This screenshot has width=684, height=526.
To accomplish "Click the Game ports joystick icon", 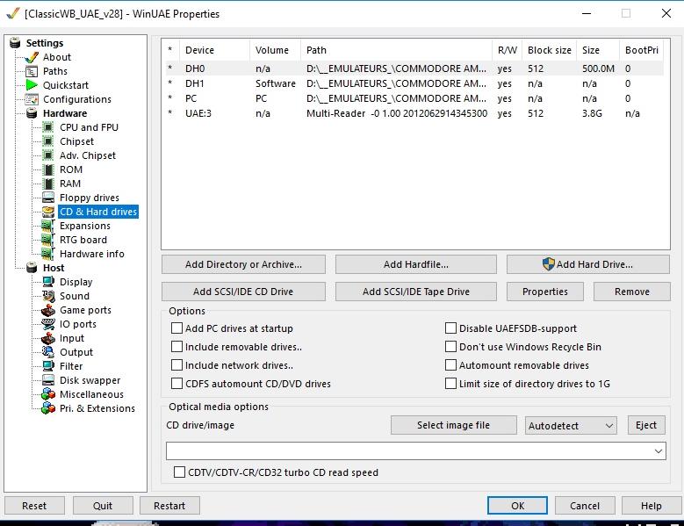I will pos(48,310).
